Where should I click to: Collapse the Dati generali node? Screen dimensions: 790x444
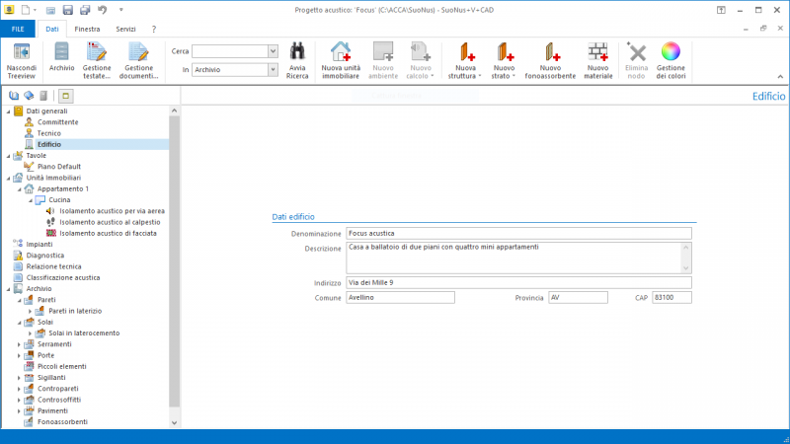[8, 111]
